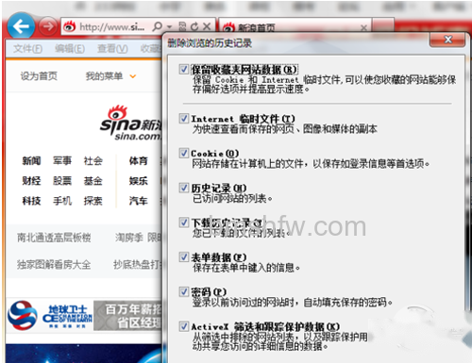
Task: Open 财经 link on Sina page
Action: pyautogui.click(x=31, y=181)
